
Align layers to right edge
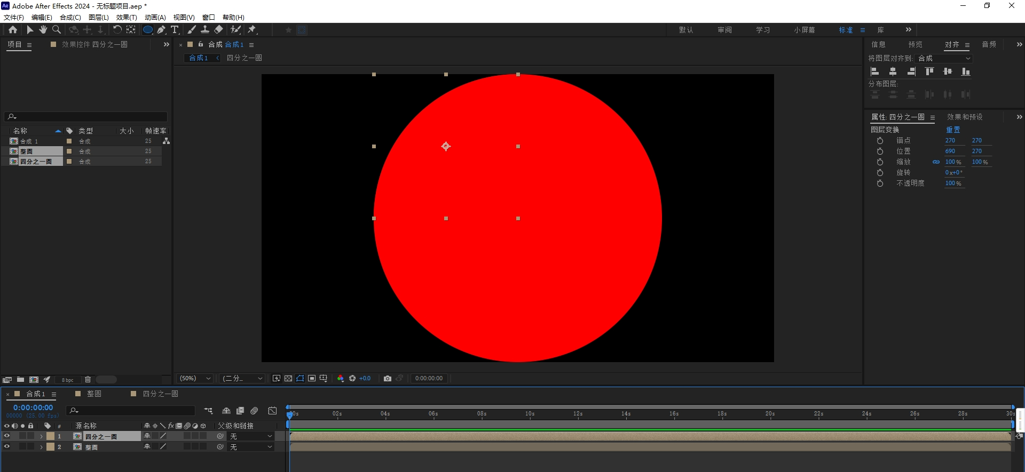(911, 71)
